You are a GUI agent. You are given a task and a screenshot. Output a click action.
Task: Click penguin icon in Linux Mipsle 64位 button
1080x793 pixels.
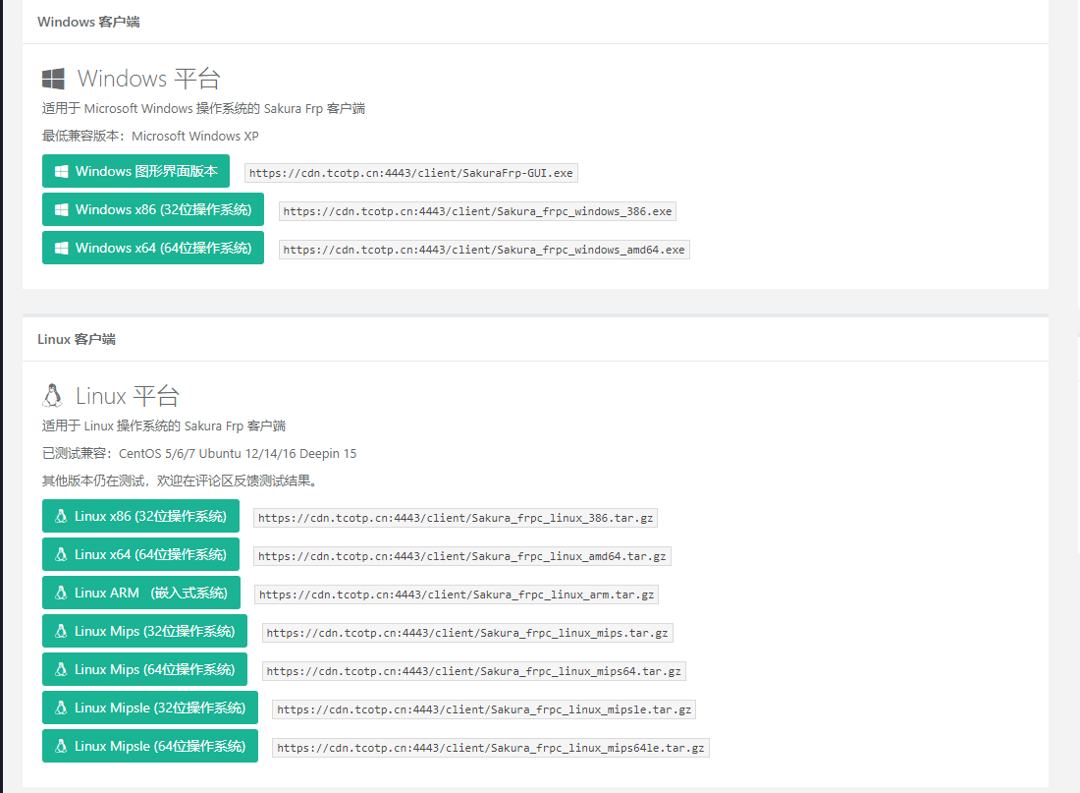click(61, 746)
